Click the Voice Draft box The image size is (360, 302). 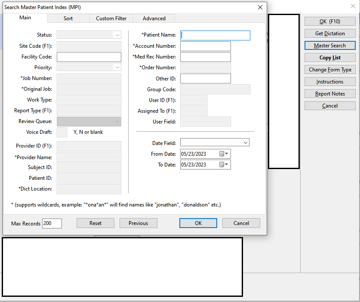coord(62,132)
